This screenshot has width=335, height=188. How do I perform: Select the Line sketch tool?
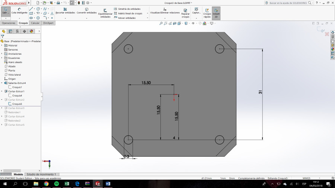(31, 9)
